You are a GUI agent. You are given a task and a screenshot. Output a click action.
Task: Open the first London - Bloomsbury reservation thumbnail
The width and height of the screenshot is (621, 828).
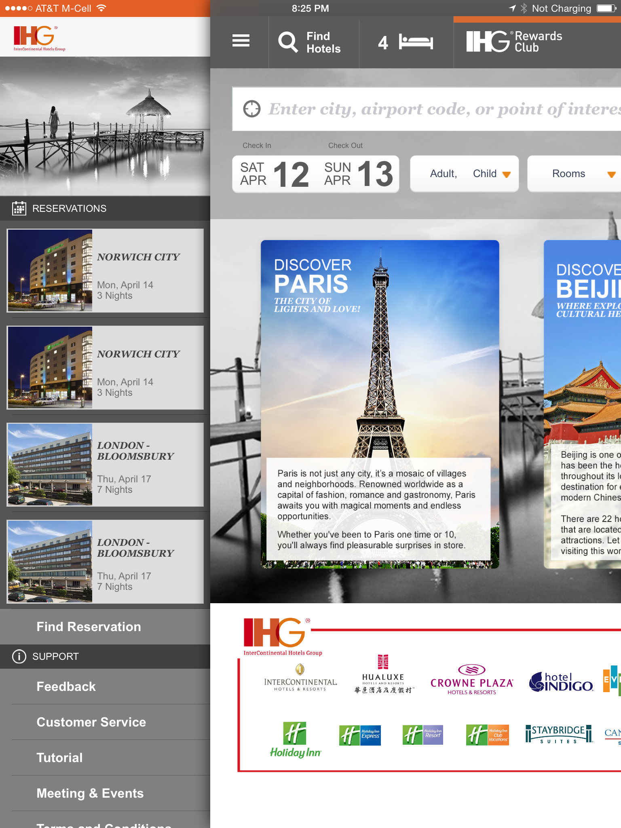pyautogui.click(x=50, y=465)
